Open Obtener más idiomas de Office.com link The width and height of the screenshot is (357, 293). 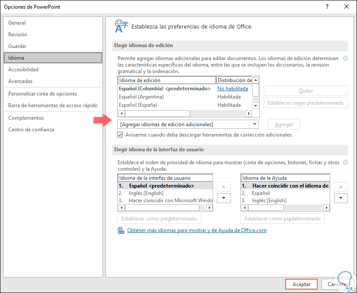pos(197,230)
